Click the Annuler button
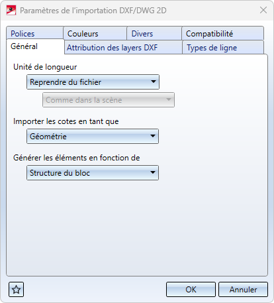 [243, 289]
